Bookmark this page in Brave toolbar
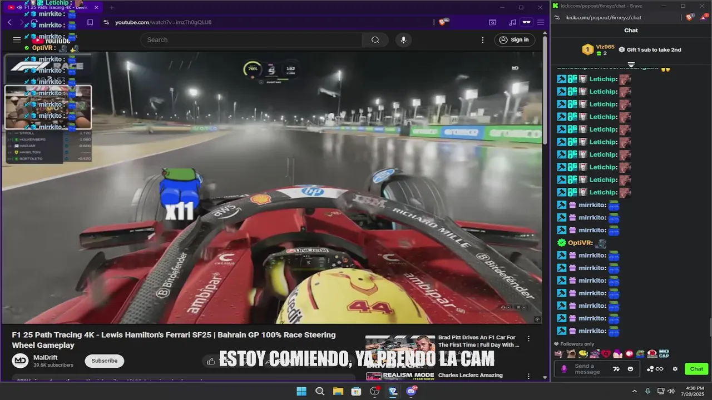Image resolution: width=712 pixels, height=400 pixels. coord(90,22)
